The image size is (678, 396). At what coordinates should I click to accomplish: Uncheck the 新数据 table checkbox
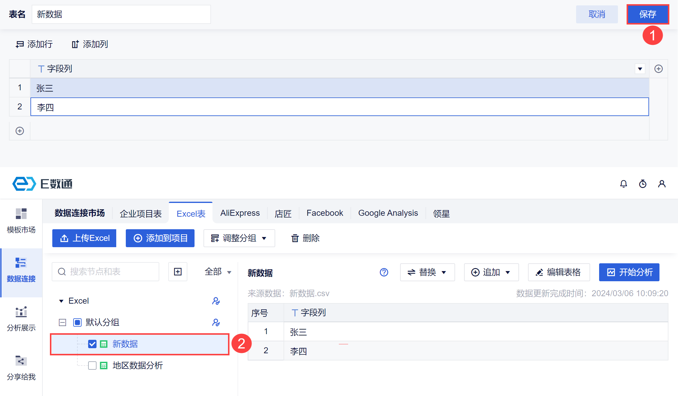(x=92, y=344)
